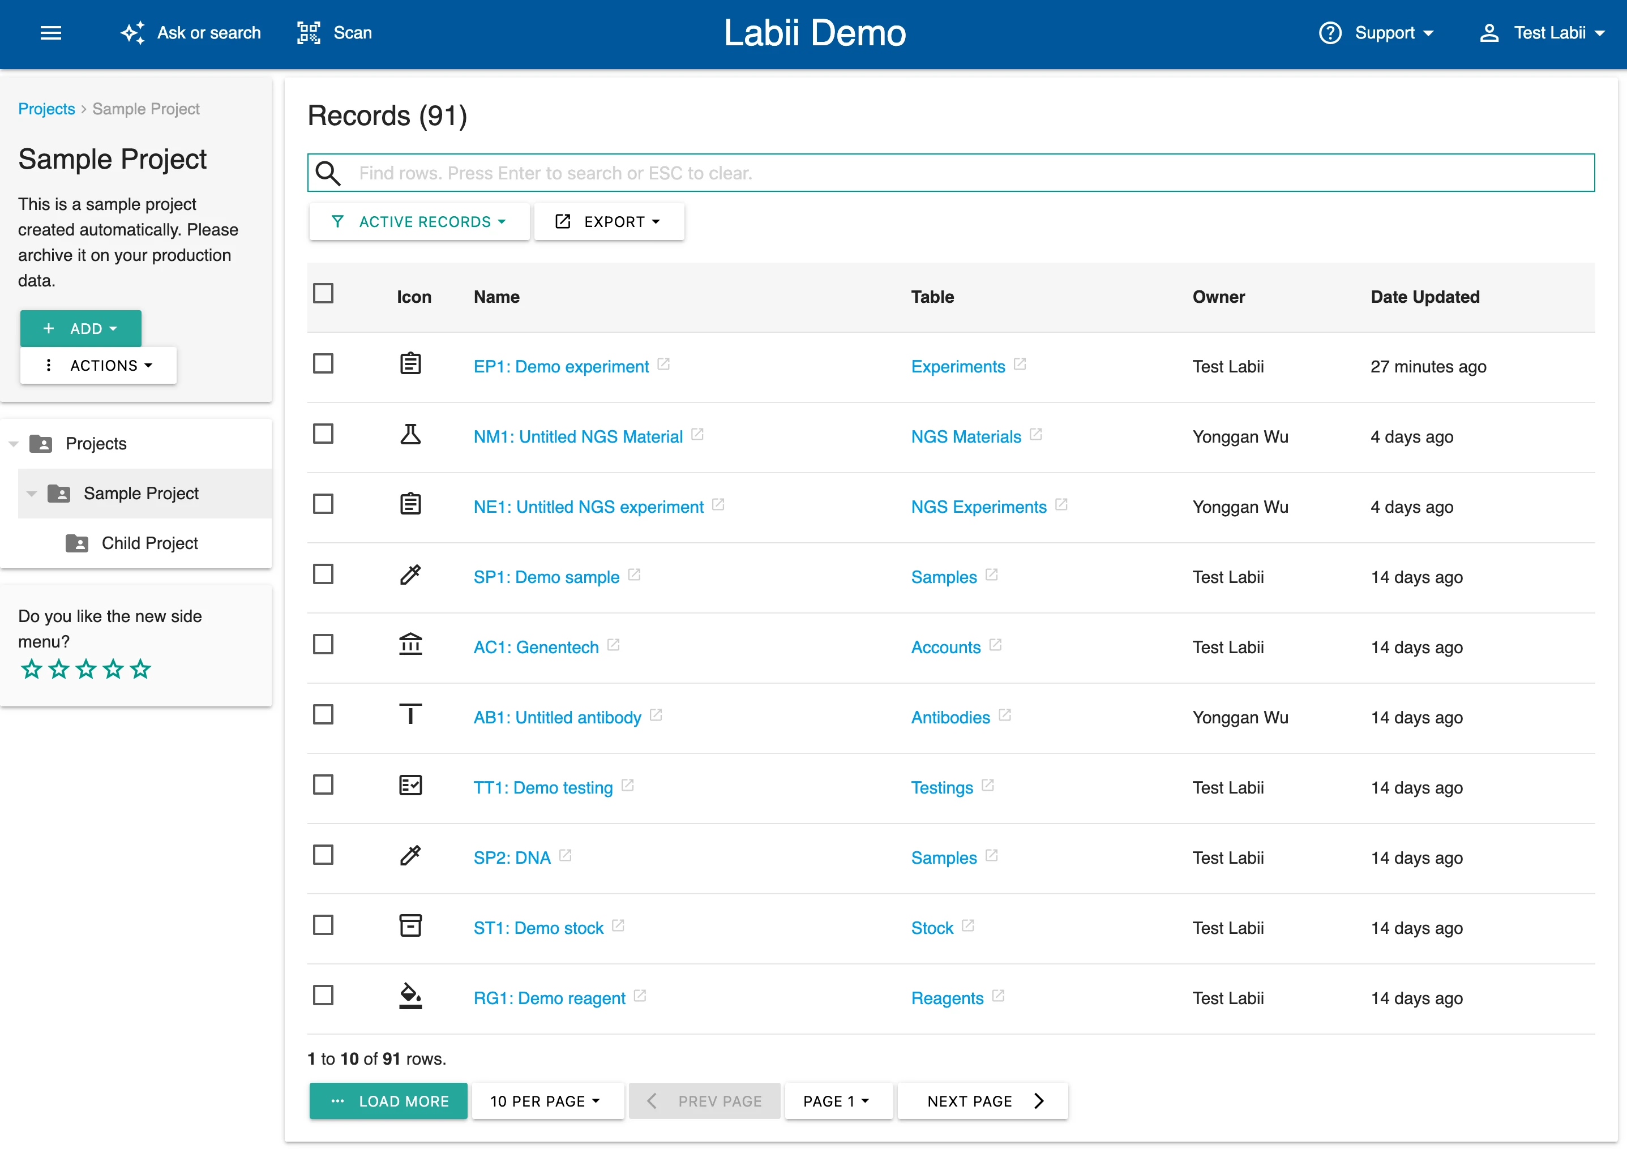
Task: Click the flask icon for NM1 row
Action: point(410,434)
